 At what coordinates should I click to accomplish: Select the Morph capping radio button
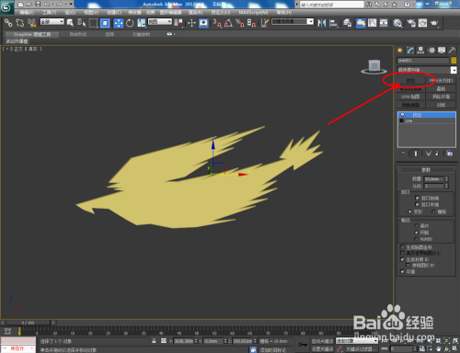(409, 211)
